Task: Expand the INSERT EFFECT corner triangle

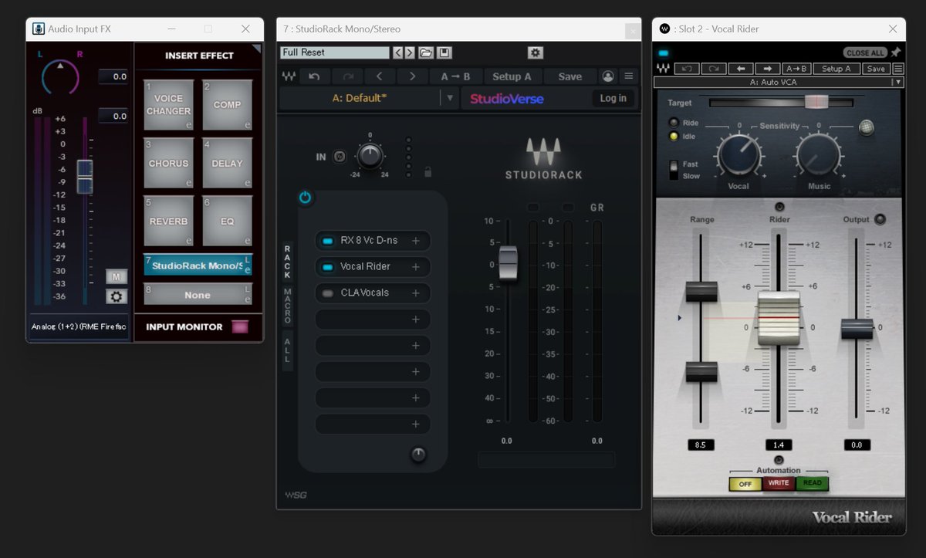Action: 255,49
